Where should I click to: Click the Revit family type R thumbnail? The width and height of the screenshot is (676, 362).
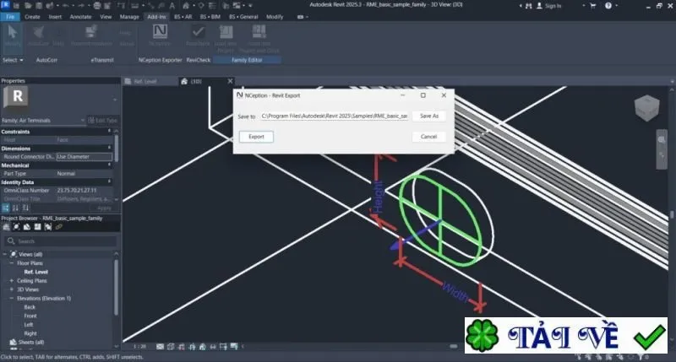pyautogui.click(x=16, y=97)
